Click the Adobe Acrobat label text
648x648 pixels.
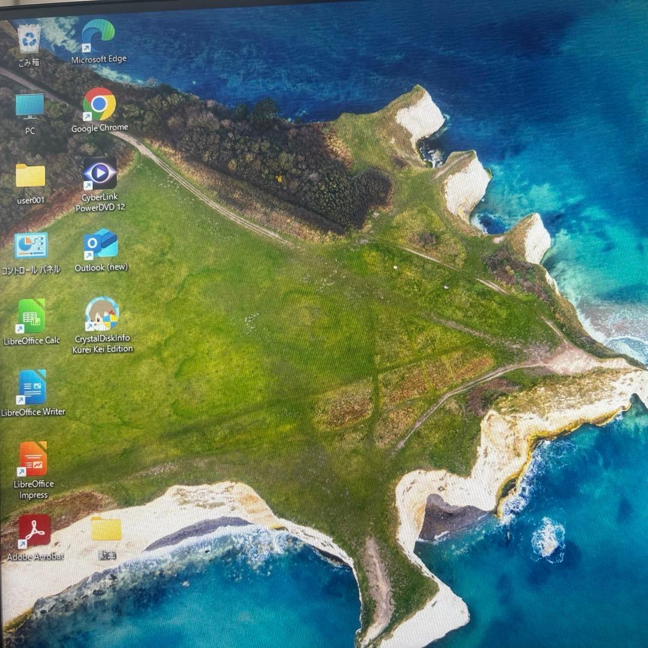[35, 557]
